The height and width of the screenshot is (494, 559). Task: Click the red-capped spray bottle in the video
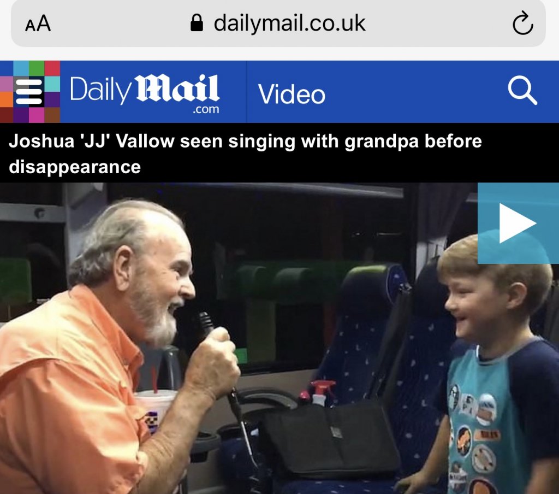pyautogui.click(x=320, y=392)
